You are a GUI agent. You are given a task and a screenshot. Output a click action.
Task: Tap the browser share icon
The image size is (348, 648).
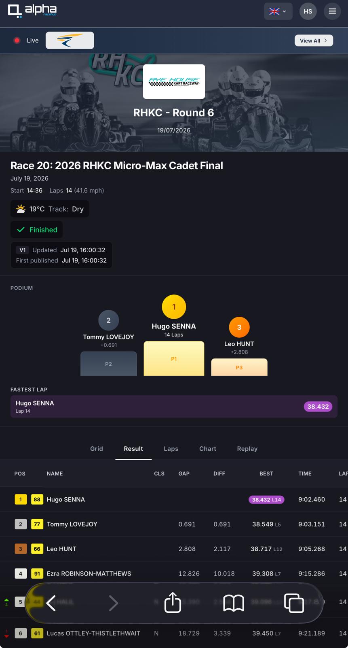click(173, 602)
